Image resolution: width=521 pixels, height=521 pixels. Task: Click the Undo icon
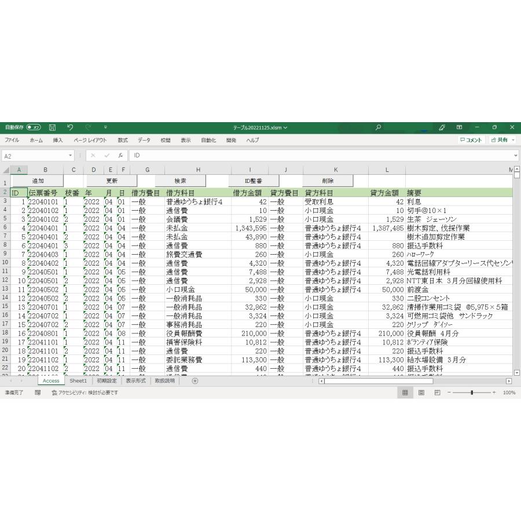click(x=70, y=128)
